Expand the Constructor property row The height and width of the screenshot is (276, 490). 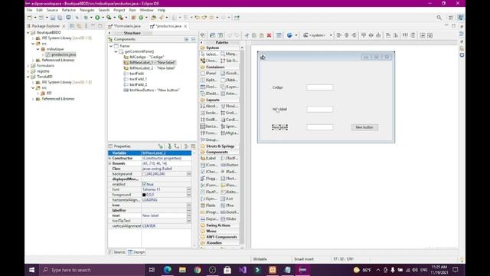tap(109, 159)
